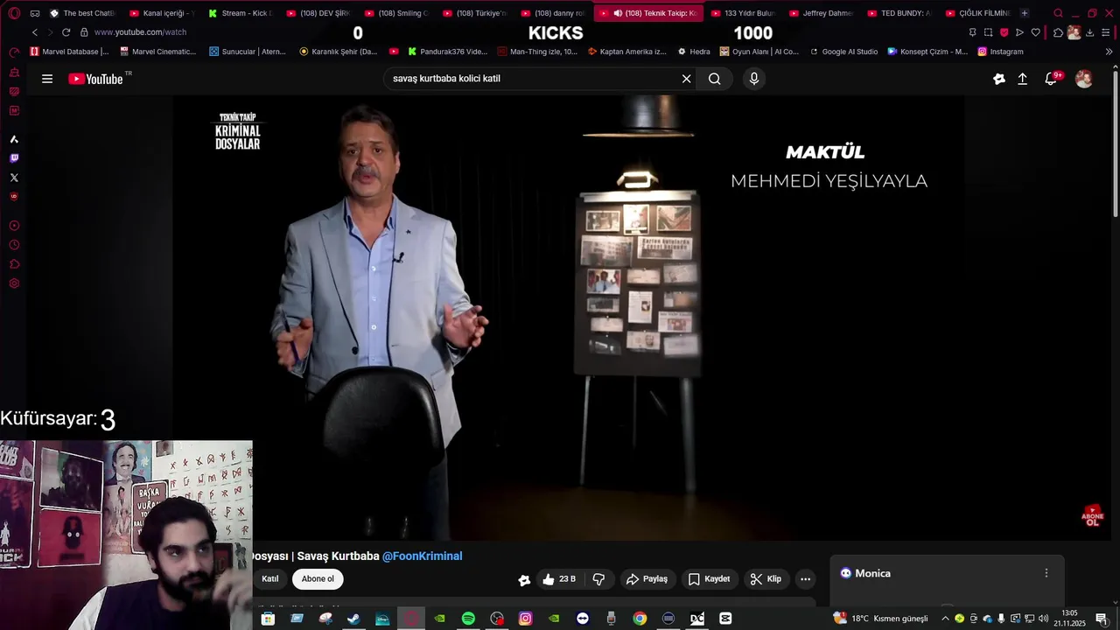The width and height of the screenshot is (1120, 630).
Task: Click the YouTube search magnifier button
Action: 715,79
